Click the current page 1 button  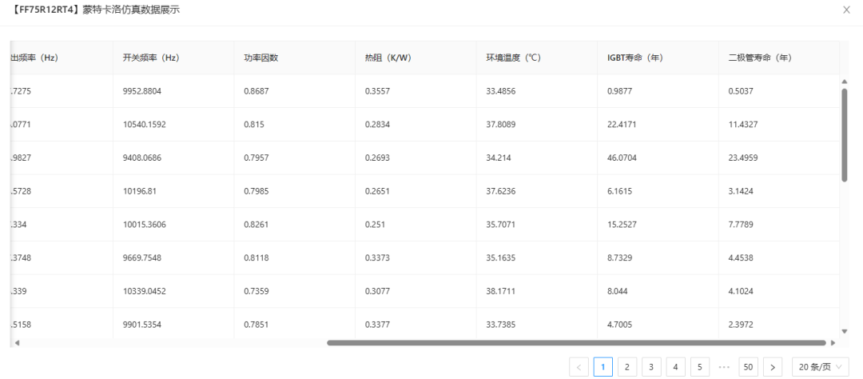click(603, 367)
